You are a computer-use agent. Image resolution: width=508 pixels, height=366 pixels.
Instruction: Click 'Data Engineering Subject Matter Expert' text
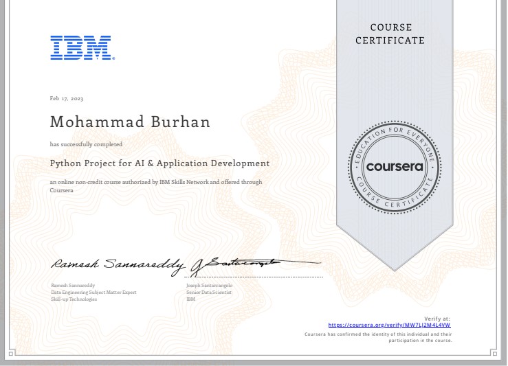[93, 293]
